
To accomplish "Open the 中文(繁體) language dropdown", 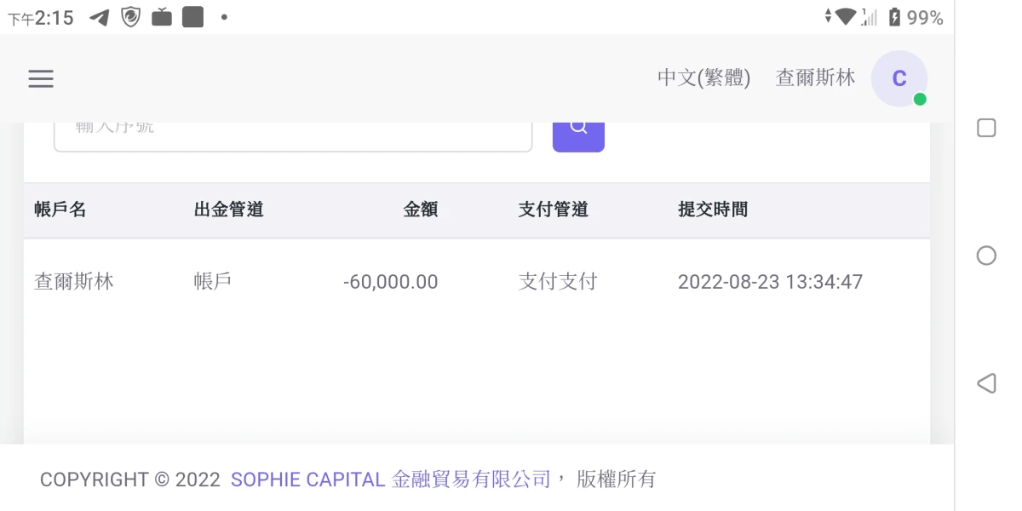I will [x=703, y=78].
